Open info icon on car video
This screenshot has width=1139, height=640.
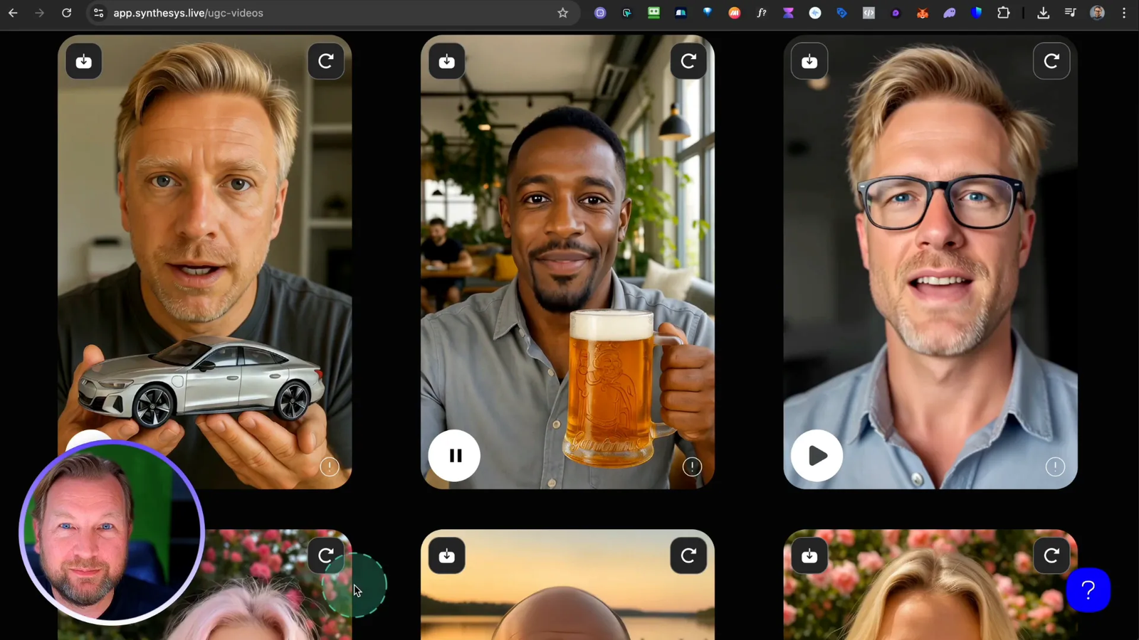coord(330,467)
